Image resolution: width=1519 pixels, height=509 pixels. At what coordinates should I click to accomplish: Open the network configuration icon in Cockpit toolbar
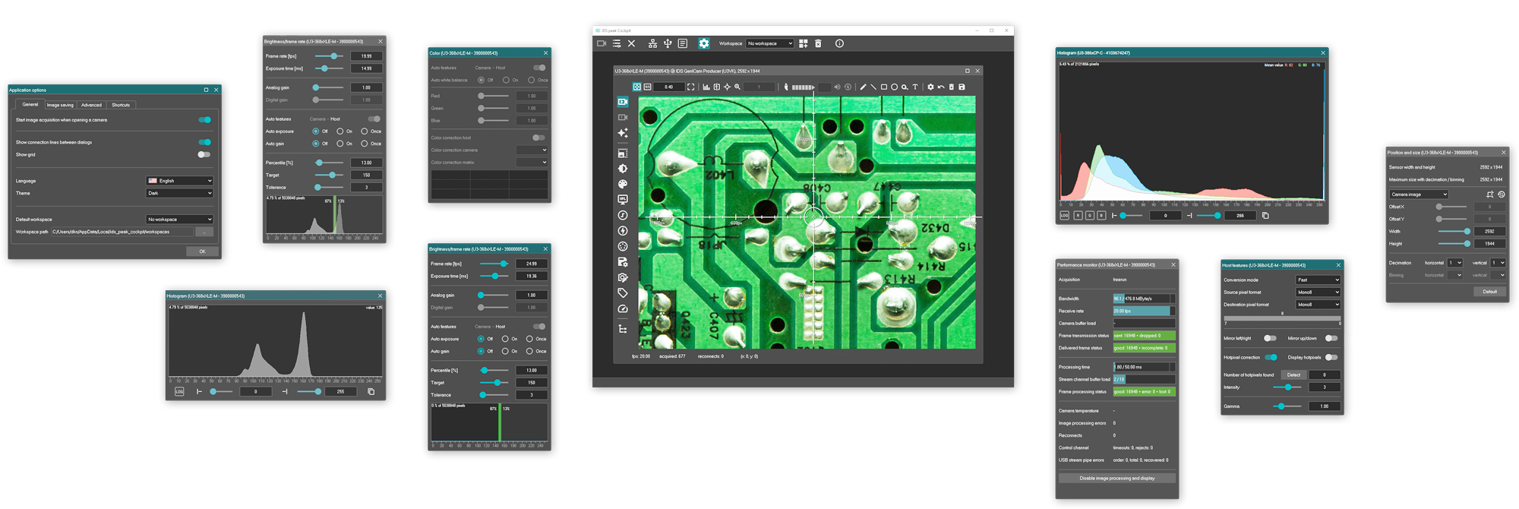[x=652, y=43]
